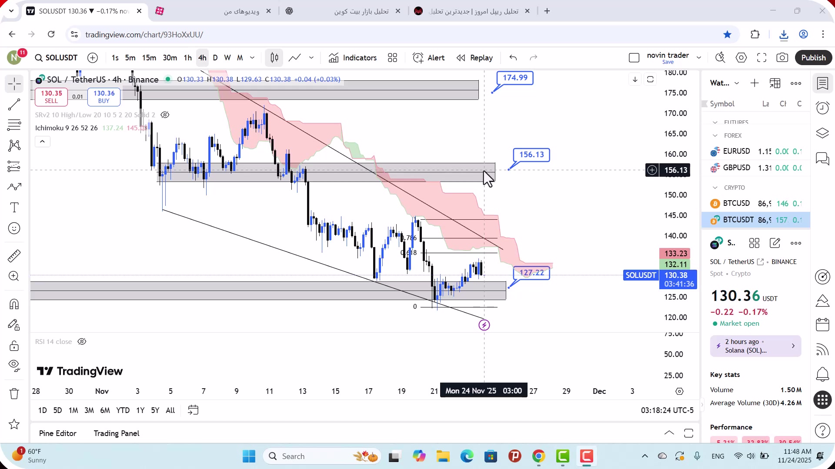Screen dimensions: 835x469
Task: Open the chart layout setup selector
Action: tap(634, 58)
